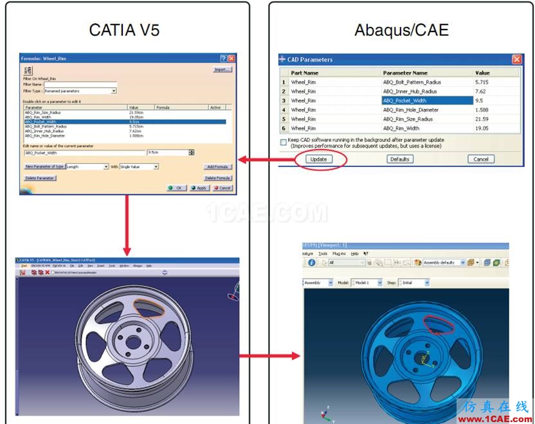The height and width of the screenshot is (424, 535).
Task: Open the Length parameter type dropdown
Action: [x=106, y=166]
